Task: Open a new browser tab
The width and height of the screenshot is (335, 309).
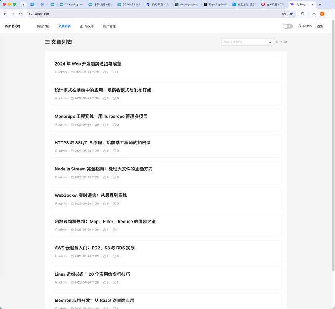Action: tap(320, 5)
